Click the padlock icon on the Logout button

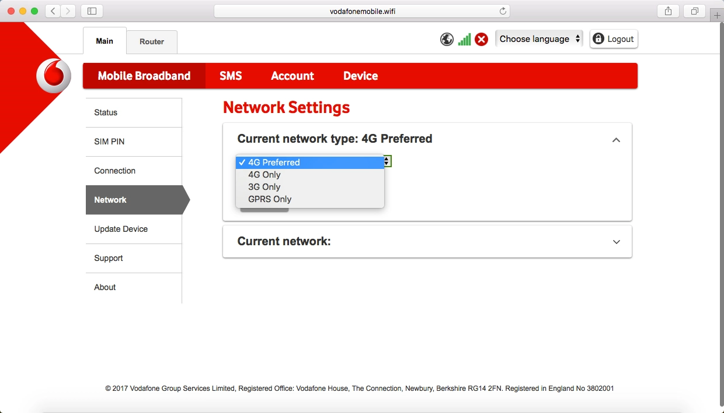point(598,38)
